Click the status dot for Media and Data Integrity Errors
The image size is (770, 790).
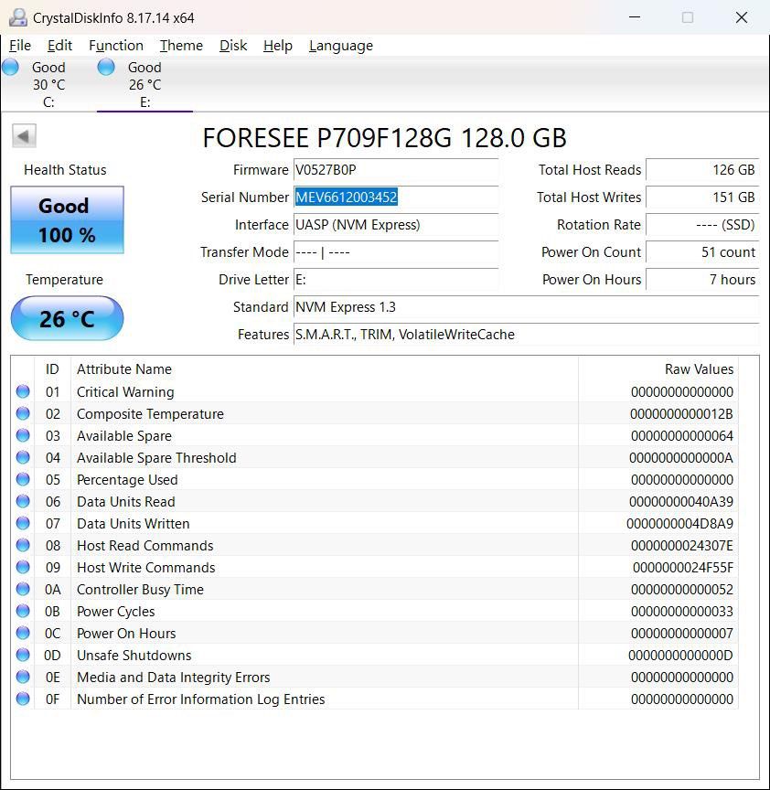(x=22, y=678)
